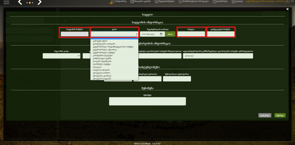Click the note (შენიშვნა) text area
295x145 pixels.
147,101
